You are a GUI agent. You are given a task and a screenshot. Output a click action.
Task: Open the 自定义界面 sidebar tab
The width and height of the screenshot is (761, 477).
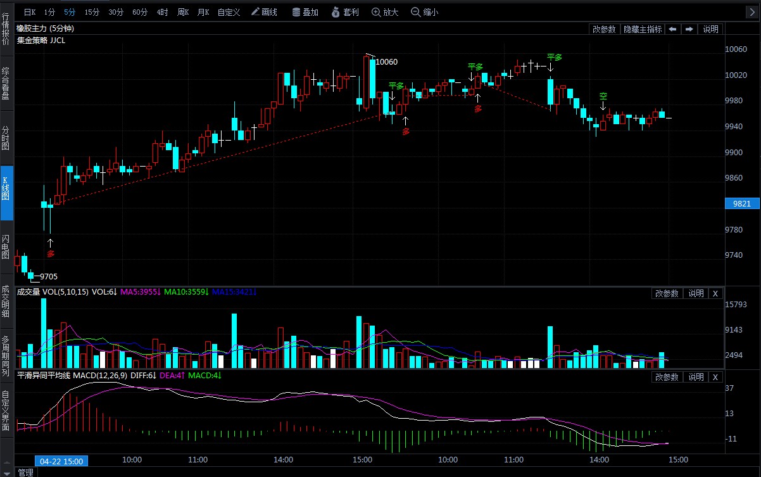(6, 410)
